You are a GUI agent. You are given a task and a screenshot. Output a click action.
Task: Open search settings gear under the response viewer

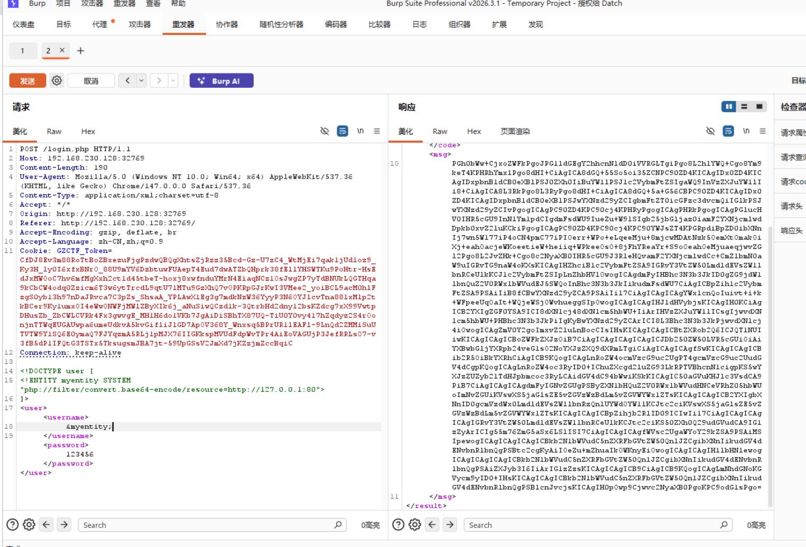[x=415, y=524]
